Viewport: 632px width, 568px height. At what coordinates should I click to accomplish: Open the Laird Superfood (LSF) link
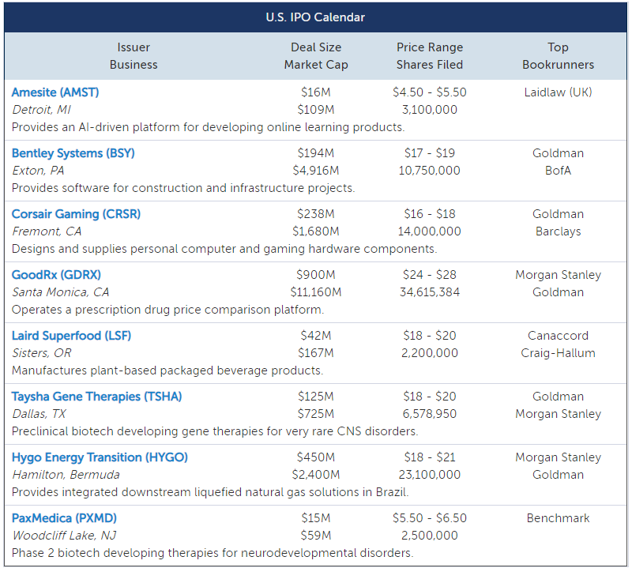(x=71, y=336)
